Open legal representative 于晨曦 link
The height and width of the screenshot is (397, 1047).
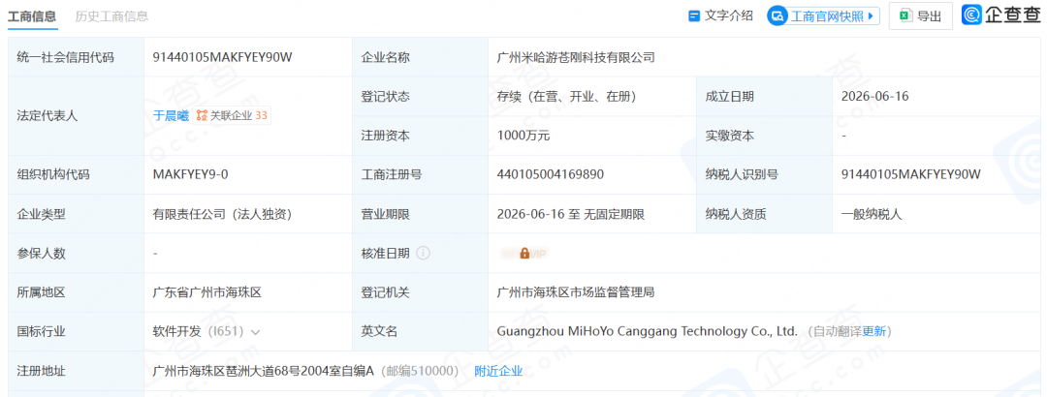tap(171, 115)
